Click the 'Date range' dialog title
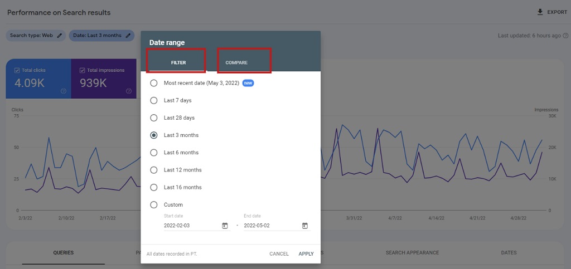Screen dimensions: 571x269 coord(167,42)
